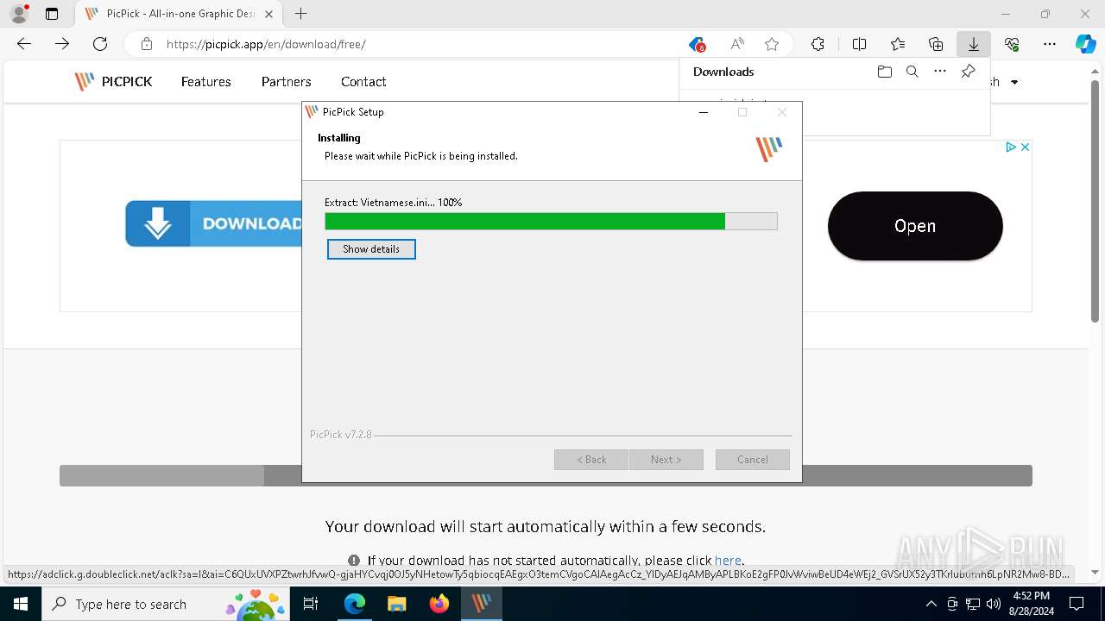Toggle split screen view icon

pos(859,44)
